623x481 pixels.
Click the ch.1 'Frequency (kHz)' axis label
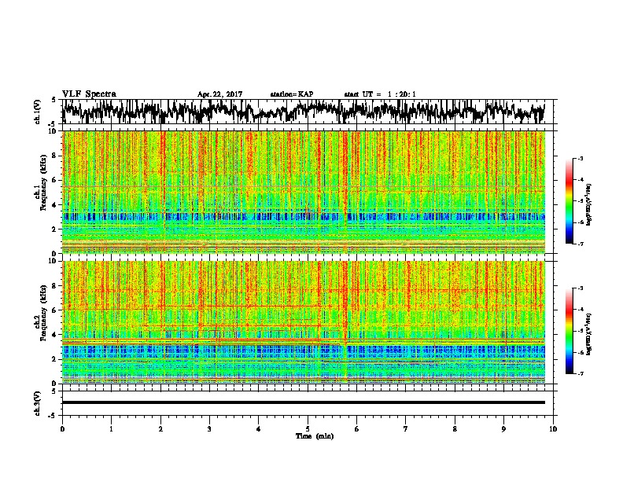[43, 183]
